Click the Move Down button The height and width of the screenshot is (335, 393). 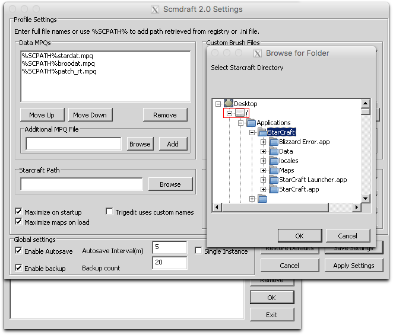[90, 115]
